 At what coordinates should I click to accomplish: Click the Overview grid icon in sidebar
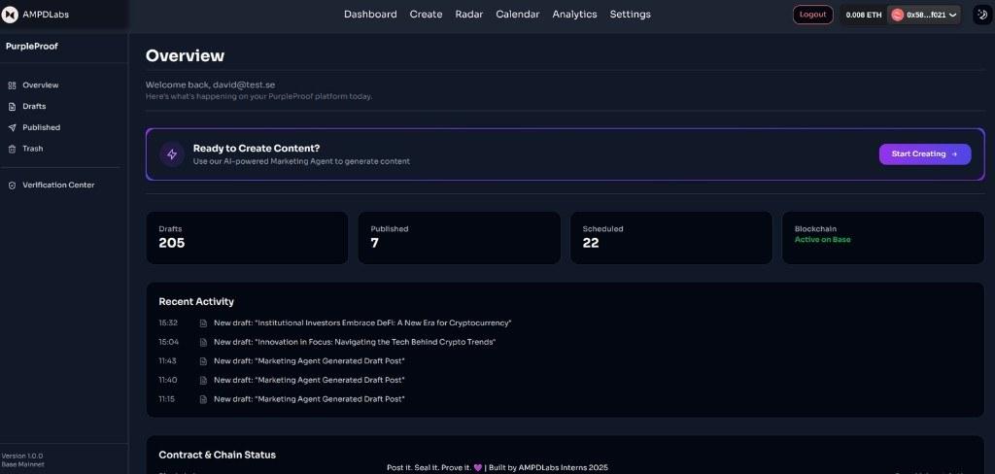(x=12, y=85)
